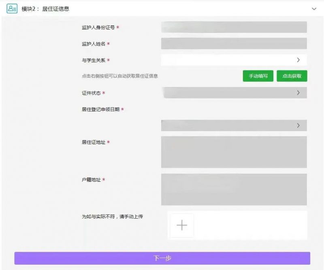Click the 户籍地址 label
Screen dimensions: 324x270
click(91, 180)
